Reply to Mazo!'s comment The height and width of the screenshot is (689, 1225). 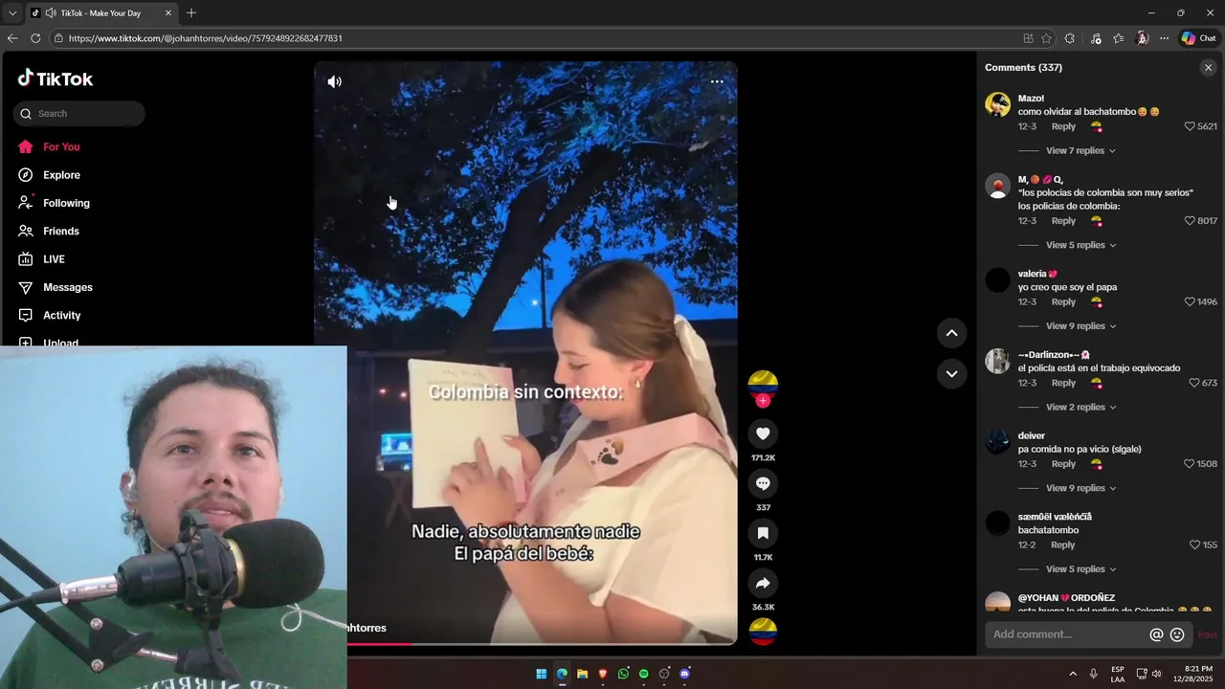(1063, 126)
